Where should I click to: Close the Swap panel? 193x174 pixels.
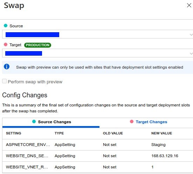(189, 5)
